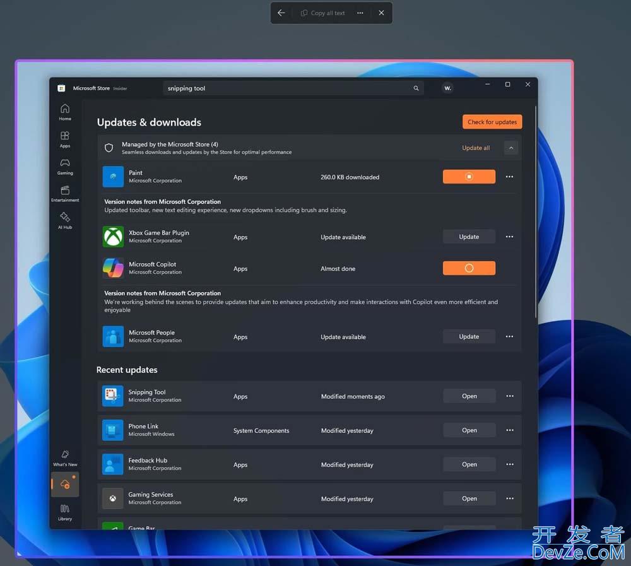Open Gaming Services from recent updates
The image size is (631, 566).
pos(469,498)
